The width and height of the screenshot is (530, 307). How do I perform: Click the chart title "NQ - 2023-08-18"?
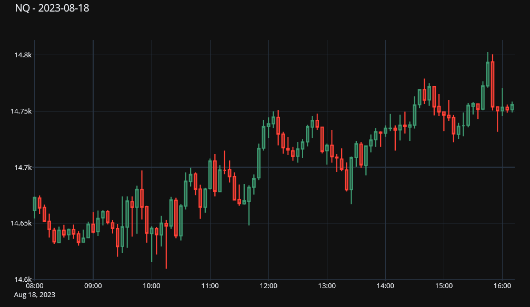click(x=52, y=8)
